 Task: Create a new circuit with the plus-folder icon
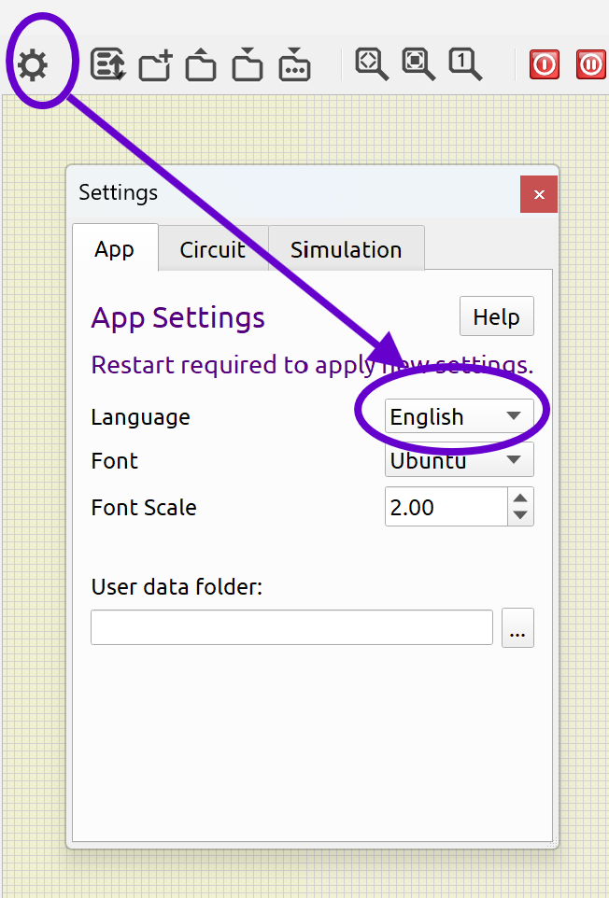pyautogui.click(x=155, y=64)
